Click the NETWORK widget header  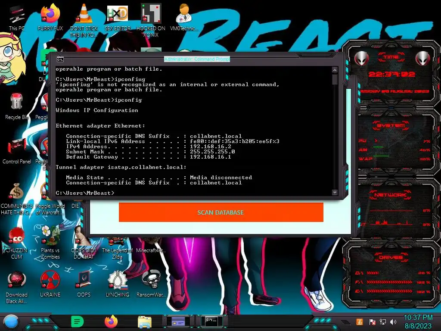click(390, 195)
